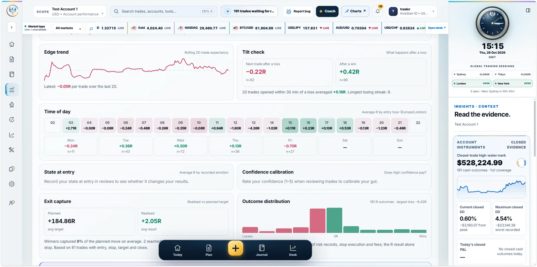Viewport: 537px width, 267px height.
Task: Open the trader profile dropdown
Action: click(x=412, y=11)
